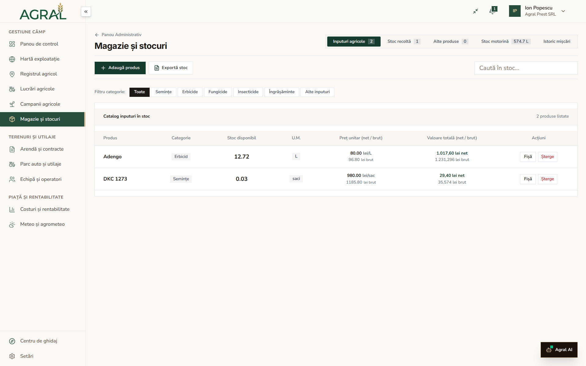Select the Toate category filter
This screenshot has height=366, width=586.
click(140, 92)
